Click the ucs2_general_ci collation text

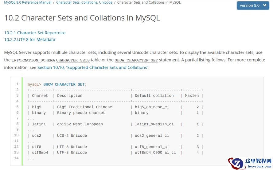(x=152, y=135)
